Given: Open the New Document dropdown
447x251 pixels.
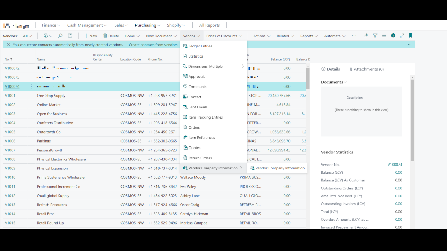Looking at the screenshot, I should (x=161, y=36).
